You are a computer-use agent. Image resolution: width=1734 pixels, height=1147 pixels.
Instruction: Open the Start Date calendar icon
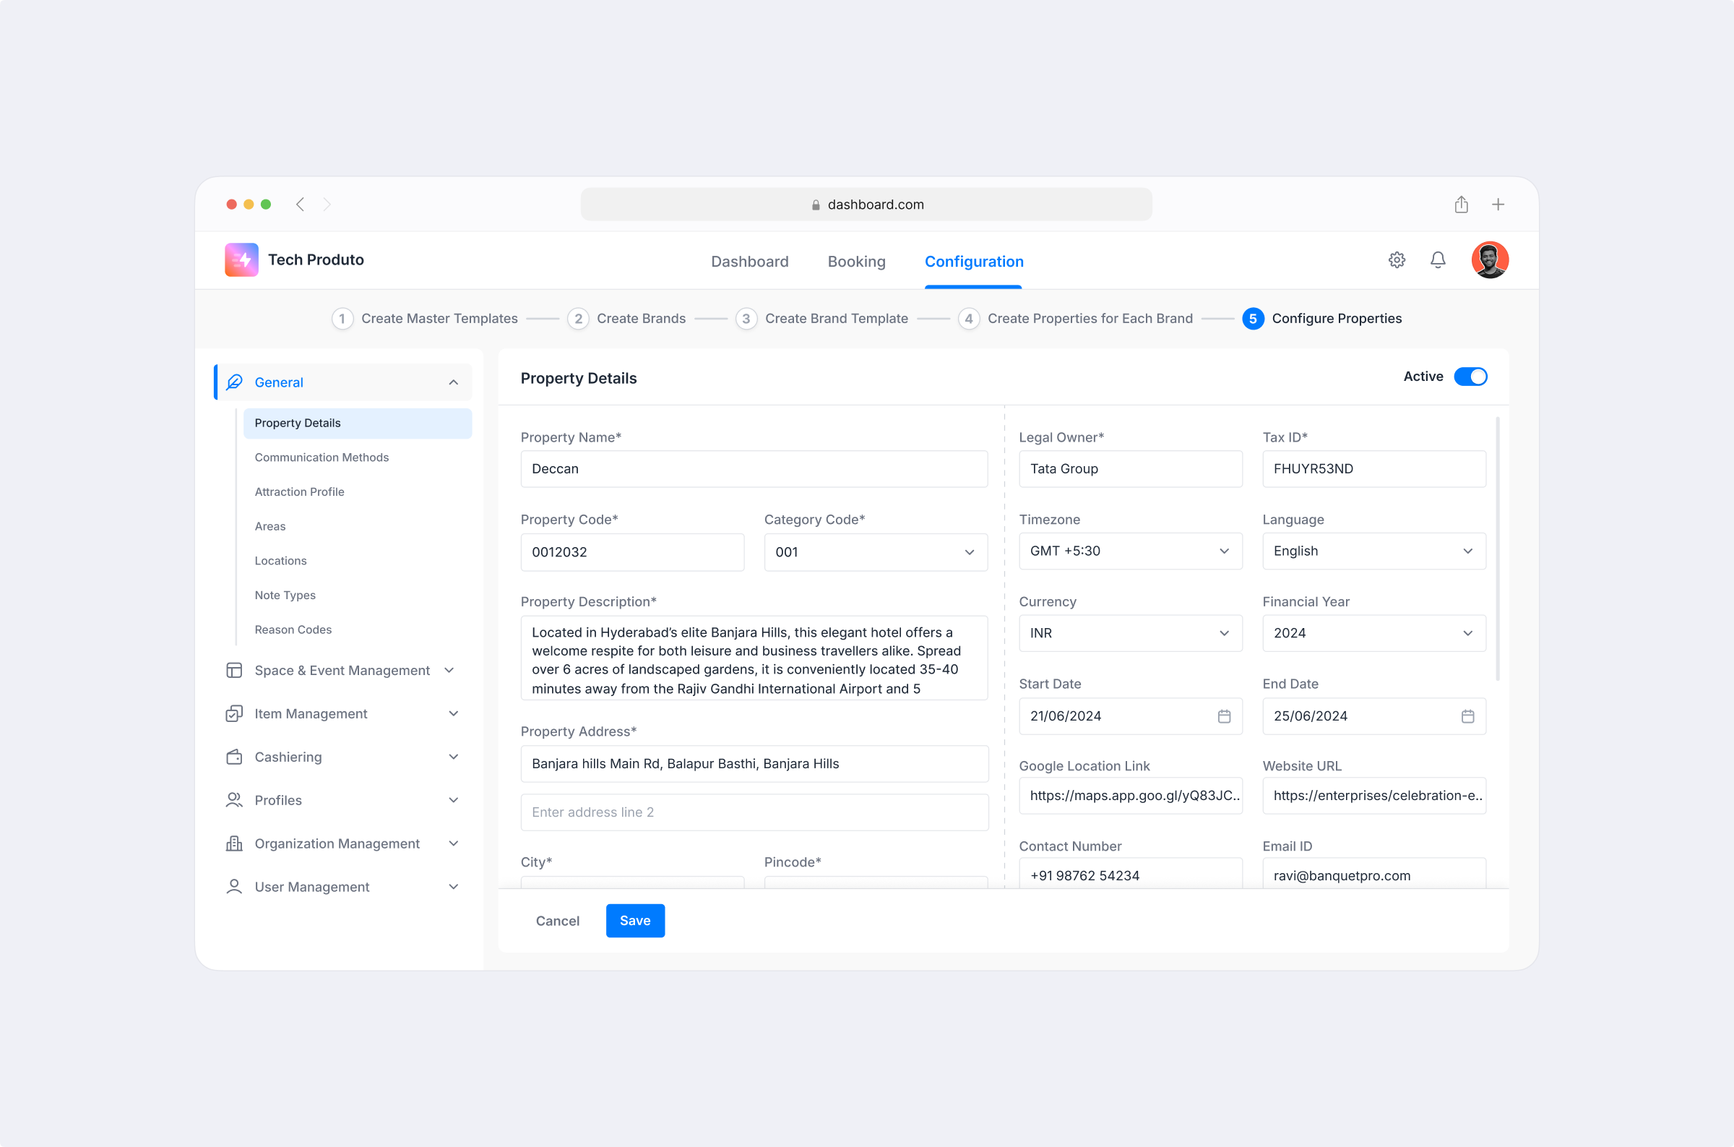(x=1224, y=716)
